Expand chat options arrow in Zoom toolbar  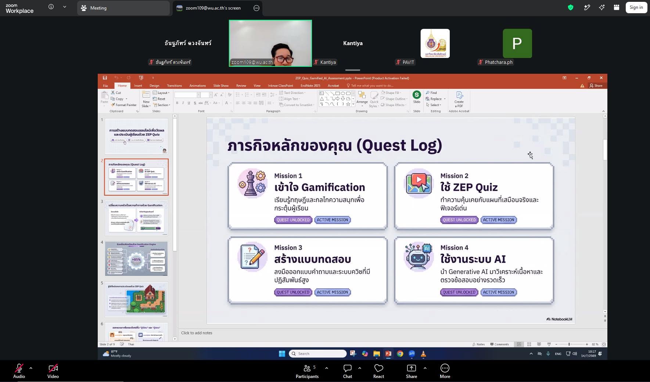pos(360,368)
